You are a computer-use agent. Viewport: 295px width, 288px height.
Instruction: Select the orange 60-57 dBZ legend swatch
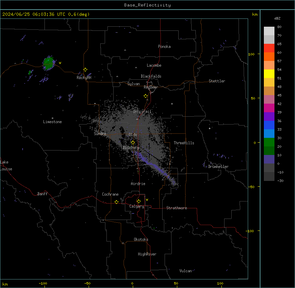[269, 56]
